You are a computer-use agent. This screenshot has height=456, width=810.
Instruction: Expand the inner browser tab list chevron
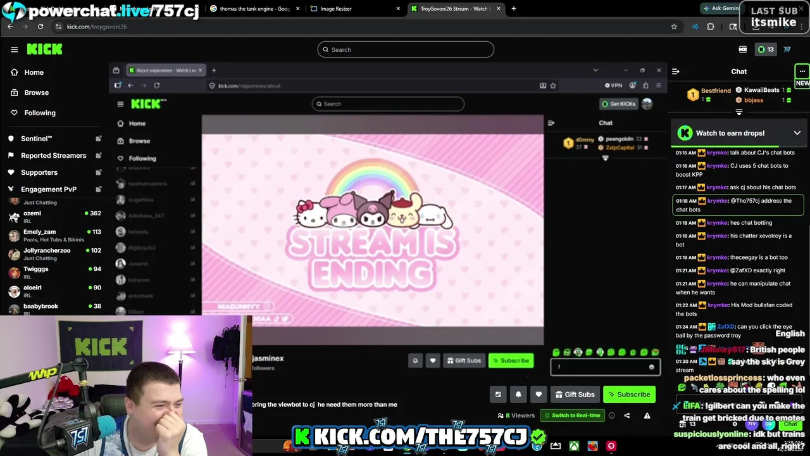595,70
